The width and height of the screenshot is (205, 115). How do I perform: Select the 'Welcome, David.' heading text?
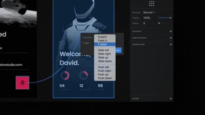pos(75,58)
